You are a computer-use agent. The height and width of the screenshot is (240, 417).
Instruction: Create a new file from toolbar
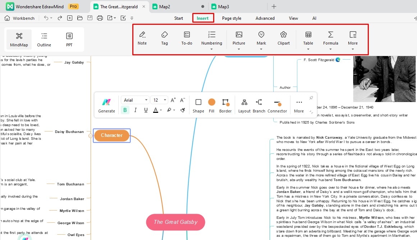click(70, 18)
